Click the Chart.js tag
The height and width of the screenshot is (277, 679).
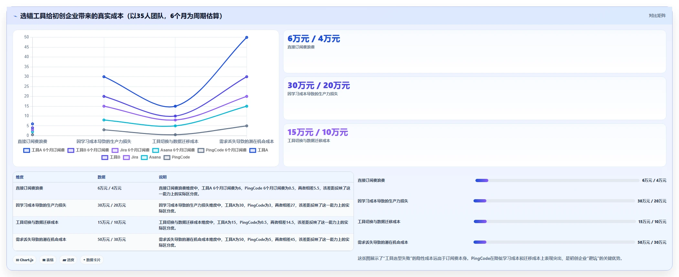[25, 260]
